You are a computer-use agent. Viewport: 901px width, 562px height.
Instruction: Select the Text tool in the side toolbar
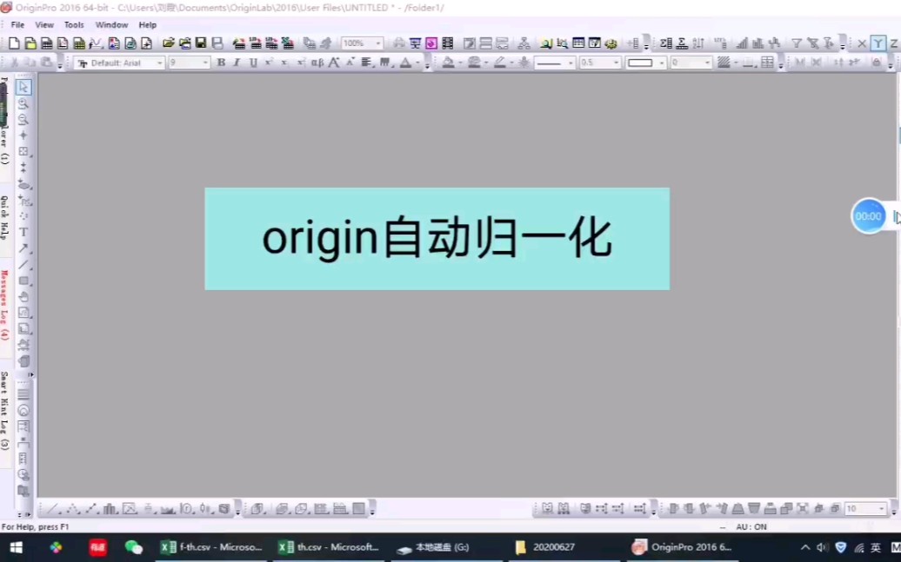coord(23,233)
